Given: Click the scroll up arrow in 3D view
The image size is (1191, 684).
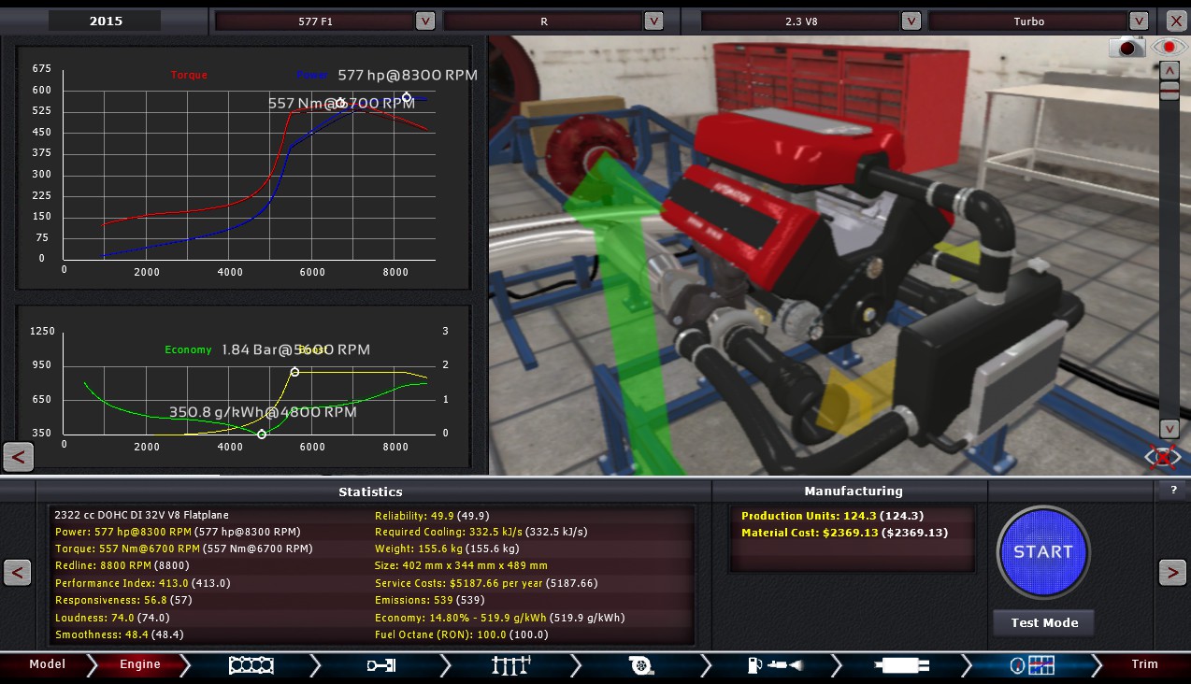Looking at the screenshot, I should [x=1169, y=71].
